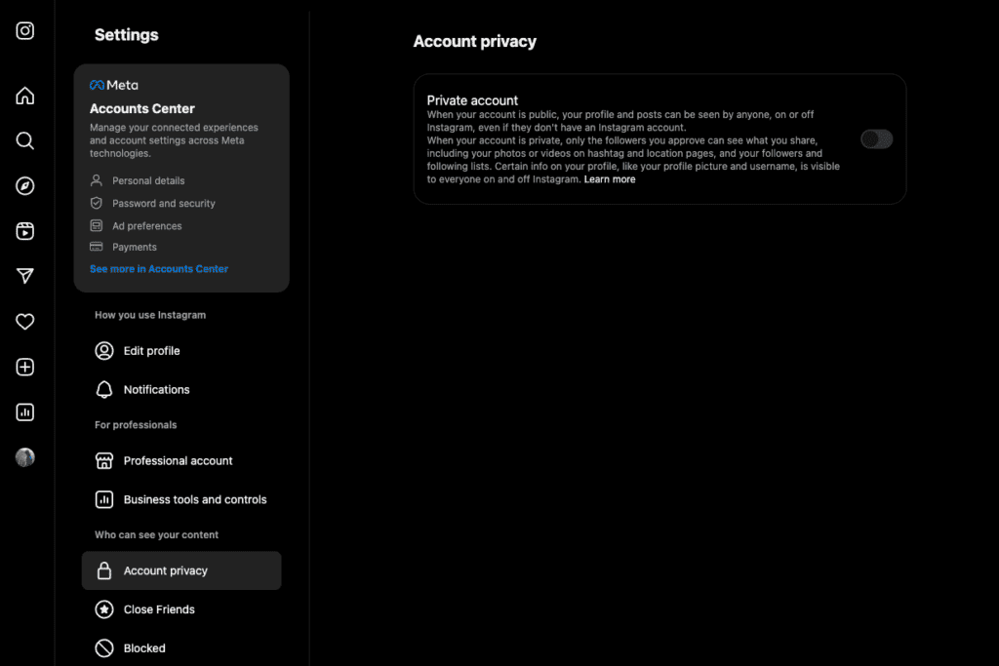The image size is (999, 666).
Task: Open Blocked accounts settings
Action: tap(144, 648)
